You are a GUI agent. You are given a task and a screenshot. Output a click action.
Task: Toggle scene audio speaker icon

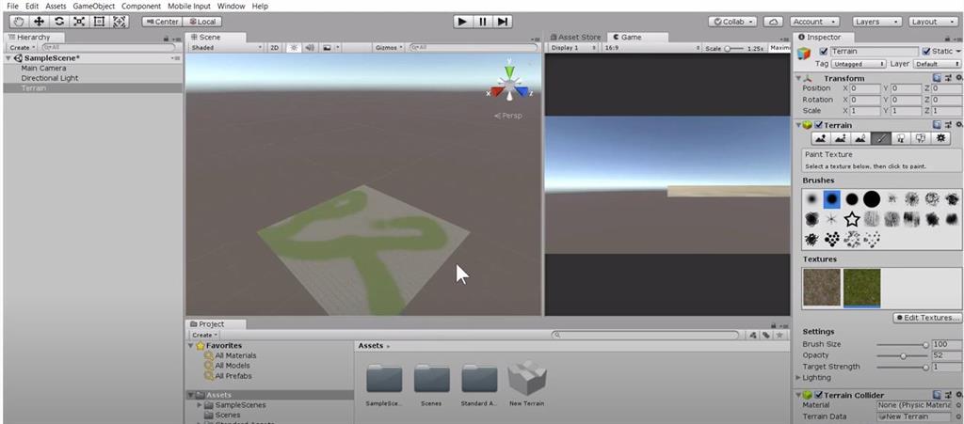[x=310, y=47]
